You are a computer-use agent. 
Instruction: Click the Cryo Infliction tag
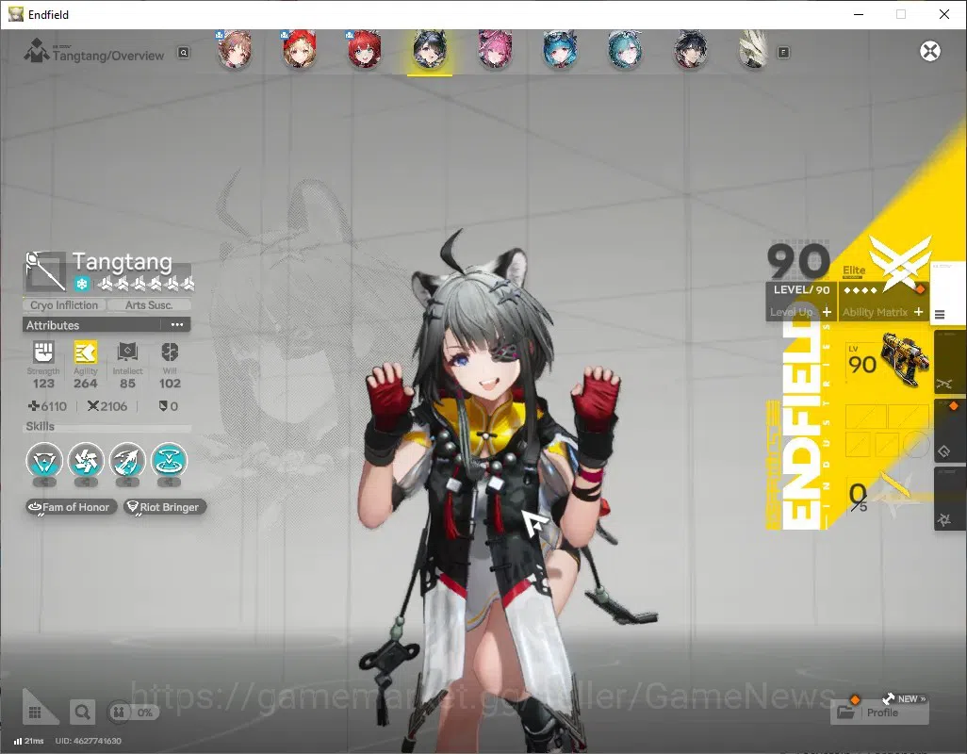(64, 305)
